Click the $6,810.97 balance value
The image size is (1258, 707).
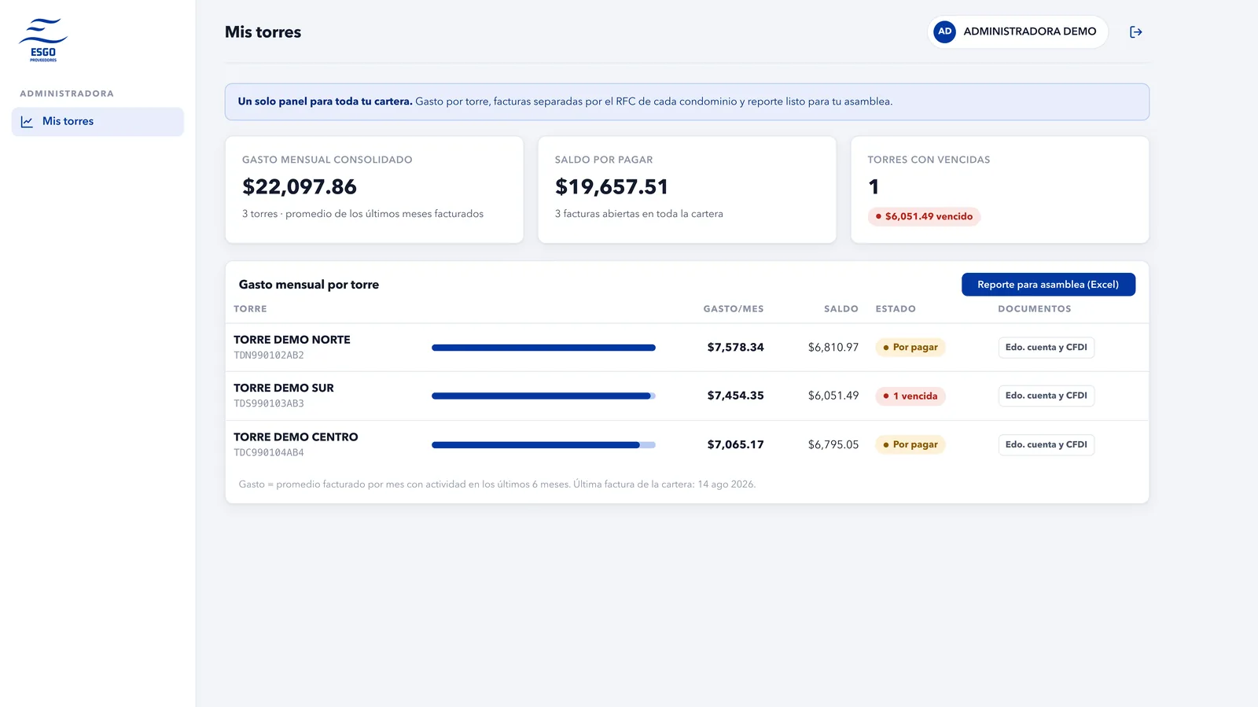[x=833, y=348]
